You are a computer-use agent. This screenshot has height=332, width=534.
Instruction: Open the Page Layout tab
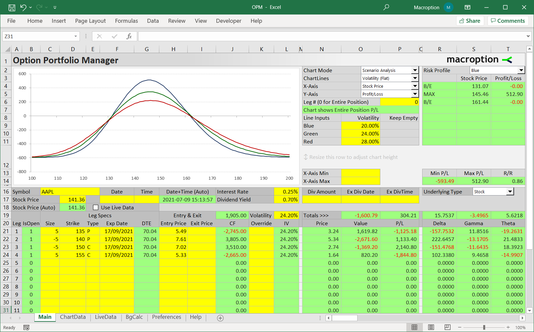point(90,21)
